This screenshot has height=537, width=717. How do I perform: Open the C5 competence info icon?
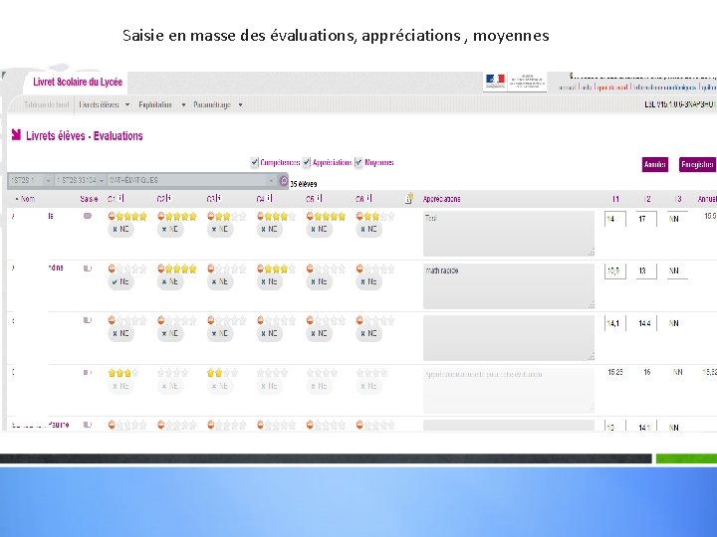(x=320, y=198)
